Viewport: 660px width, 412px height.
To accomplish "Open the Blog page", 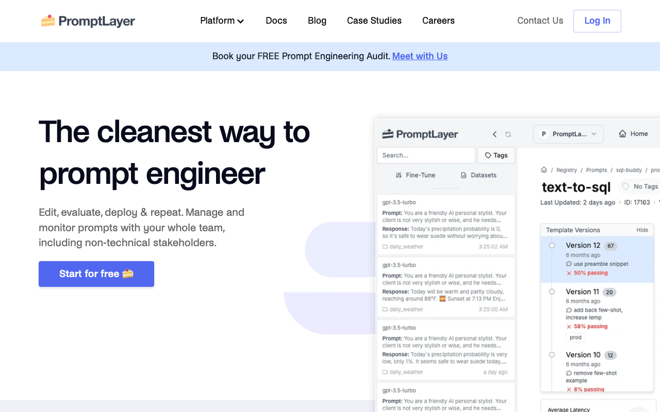I will [317, 21].
